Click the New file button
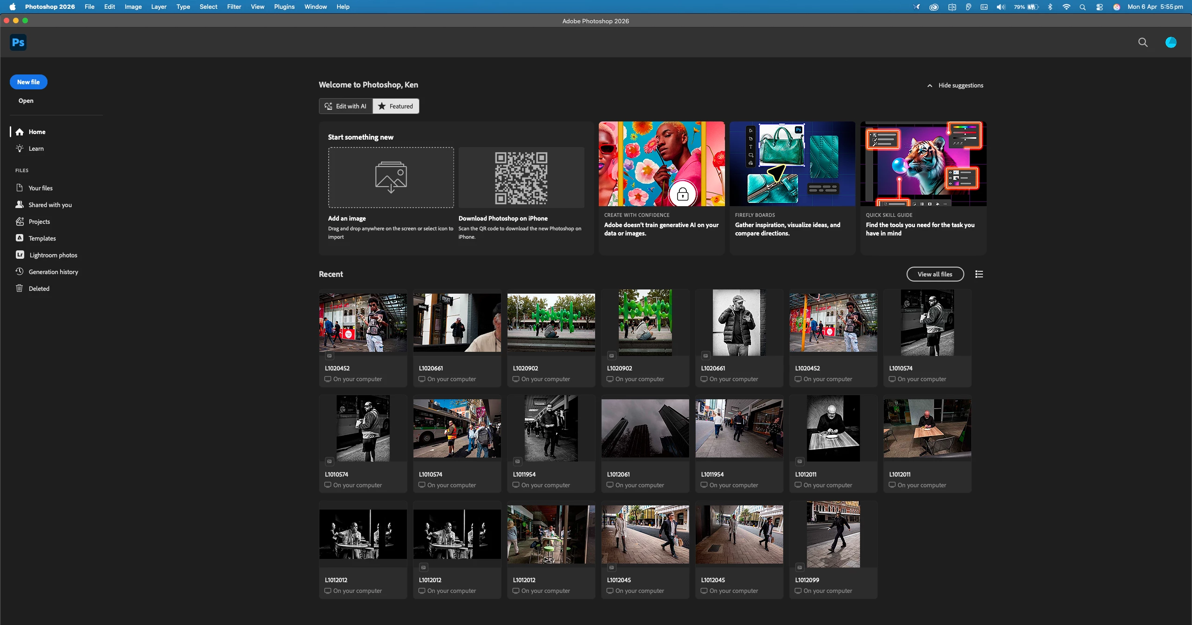This screenshot has height=625, width=1192. point(28,82)
